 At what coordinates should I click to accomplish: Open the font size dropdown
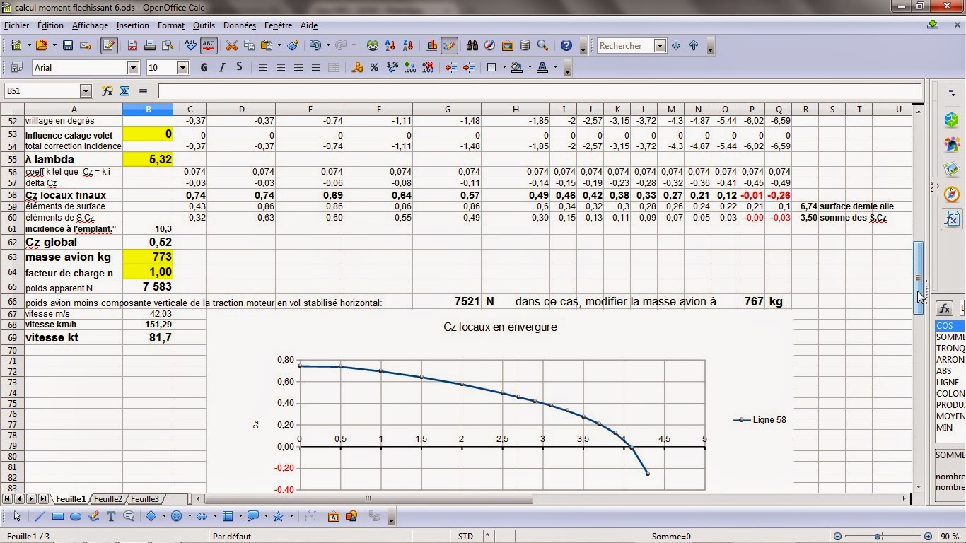coord(182,67)
